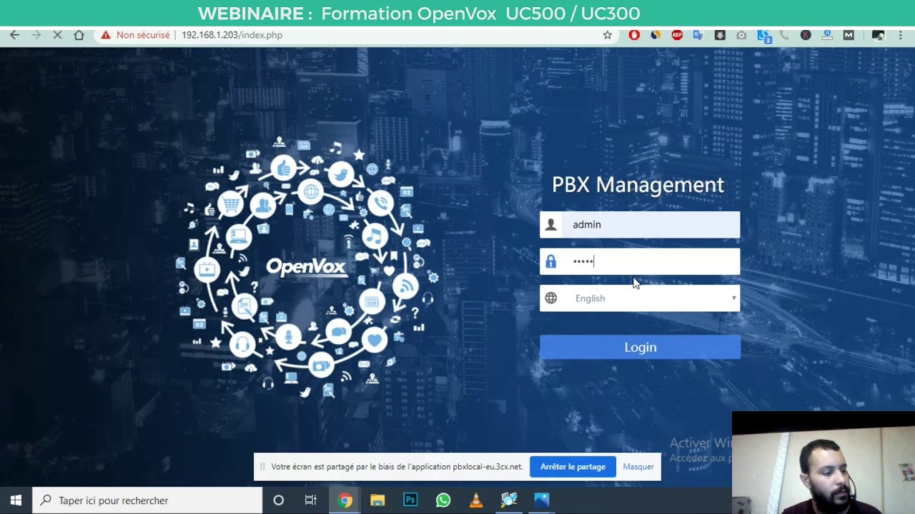Click the browser forward arrow
Screen dimensions: 915x514
coord(36,35)
